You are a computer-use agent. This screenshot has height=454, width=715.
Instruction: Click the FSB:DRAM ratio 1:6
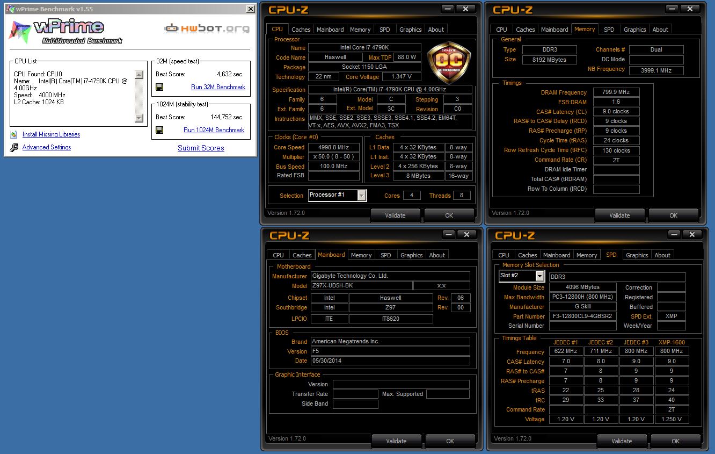(616, 102)
